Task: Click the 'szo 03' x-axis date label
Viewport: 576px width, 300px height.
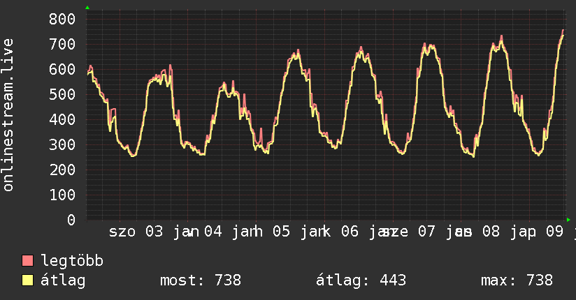Action: 136,232
